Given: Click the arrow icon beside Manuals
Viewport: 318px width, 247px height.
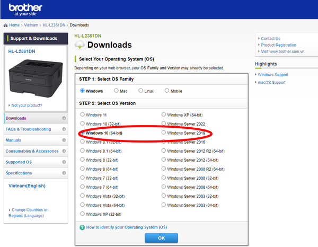Looking at the screenshot, I should 64,140.
